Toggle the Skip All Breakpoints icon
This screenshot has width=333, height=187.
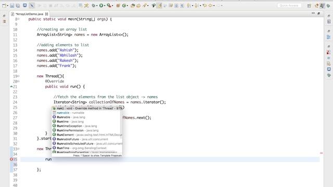pyautogui.click(x=32, y=6)
